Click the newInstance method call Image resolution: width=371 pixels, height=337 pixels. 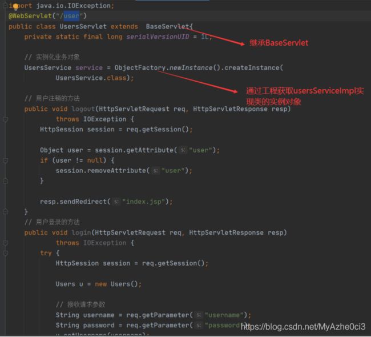point(191,68)
